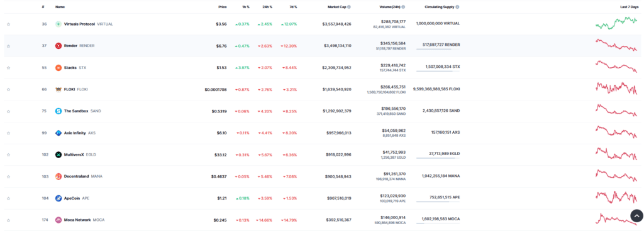The height and width of the screenshot is (231, 644).
Task: Sort the table by 24h % column
Action: pos(267,7)
